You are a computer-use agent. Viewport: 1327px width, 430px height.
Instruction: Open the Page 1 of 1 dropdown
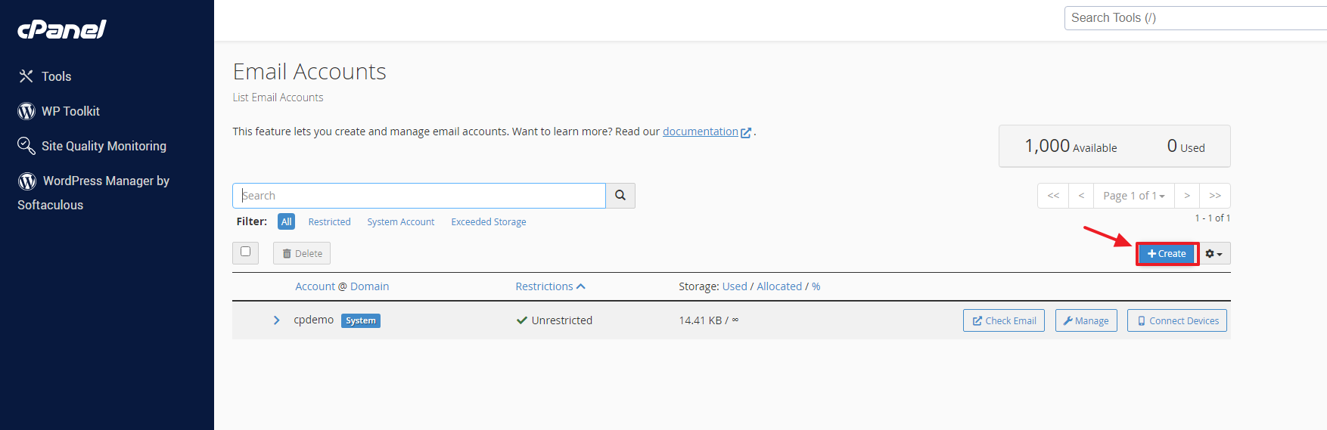[1133, 196]
